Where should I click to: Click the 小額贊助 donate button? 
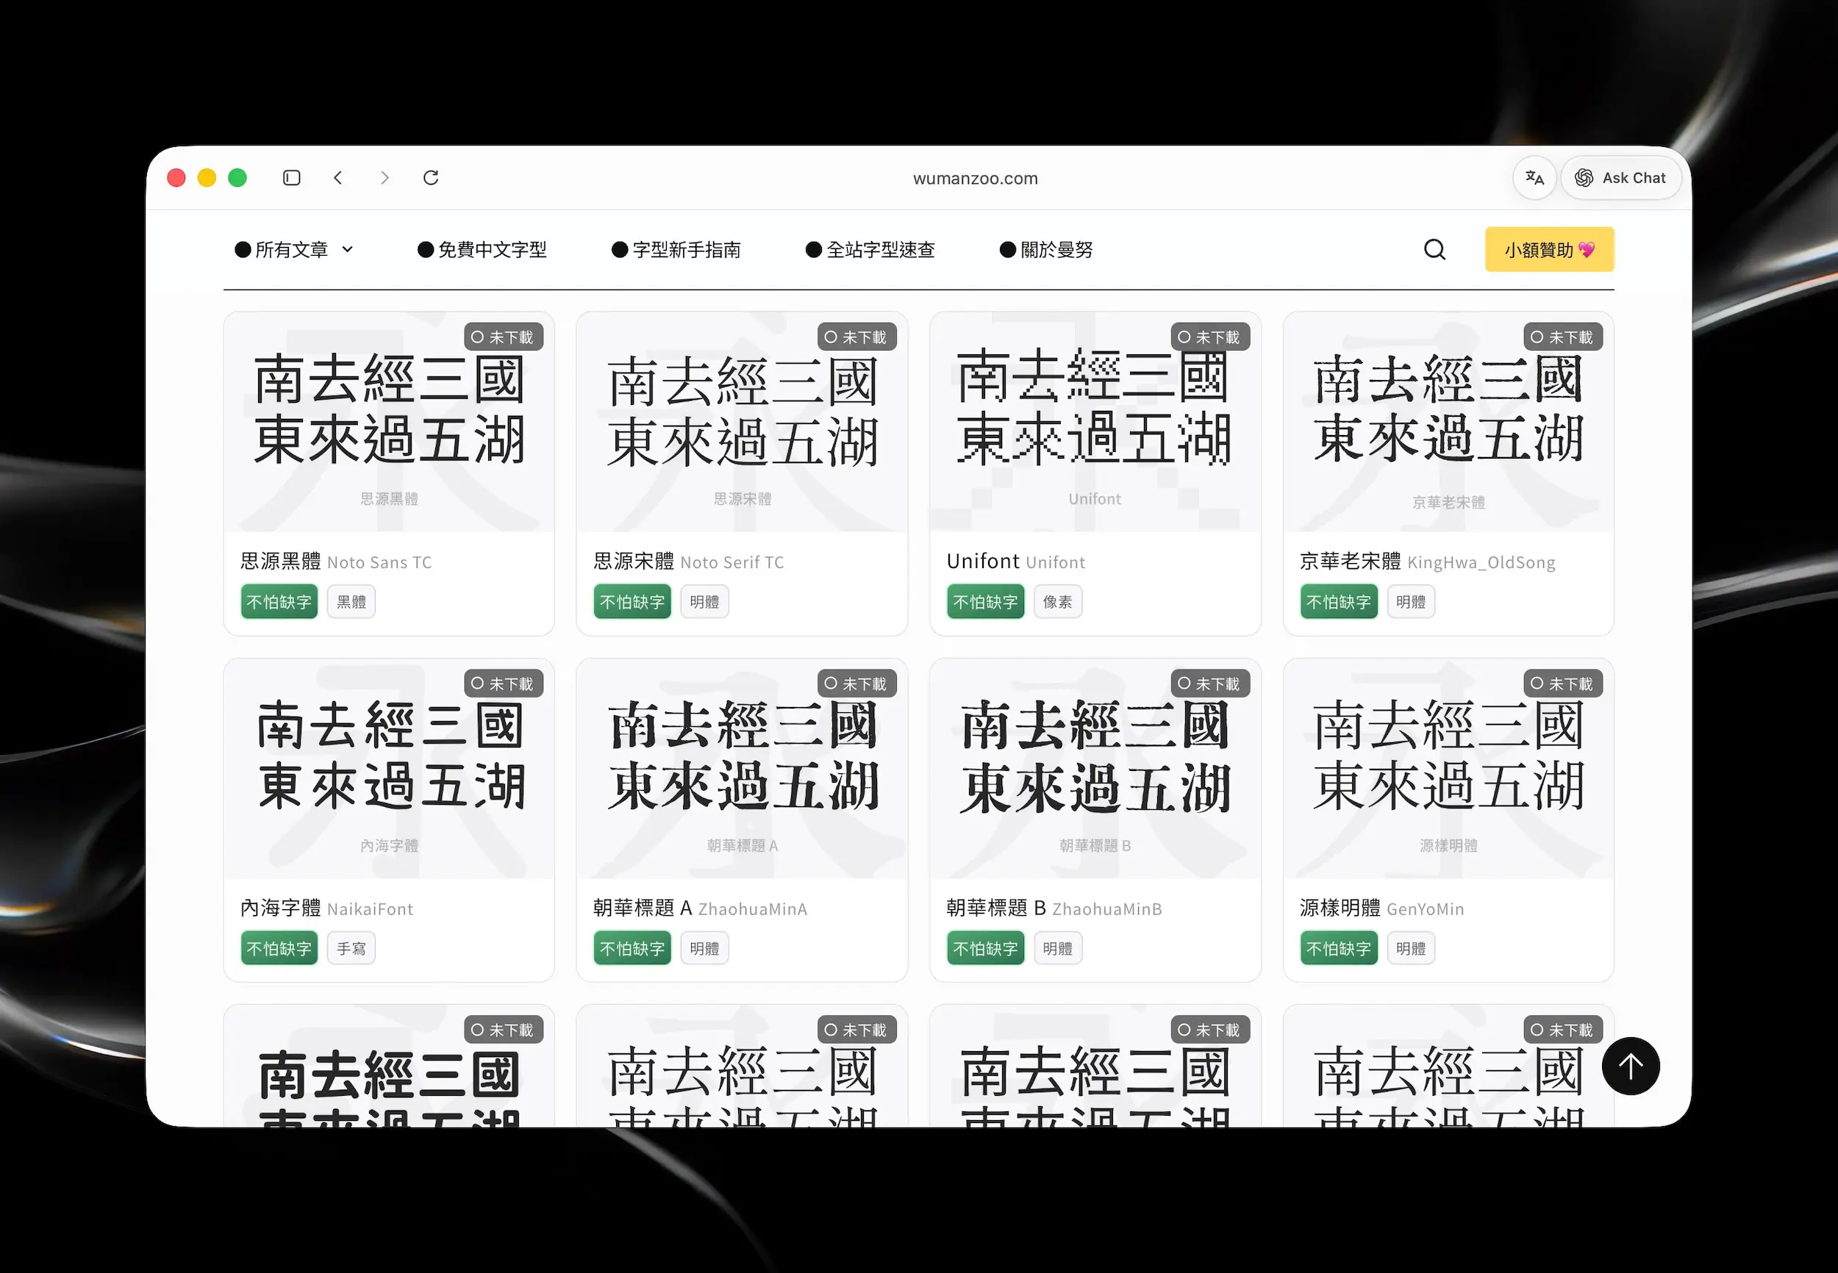tap(1549, 250)
